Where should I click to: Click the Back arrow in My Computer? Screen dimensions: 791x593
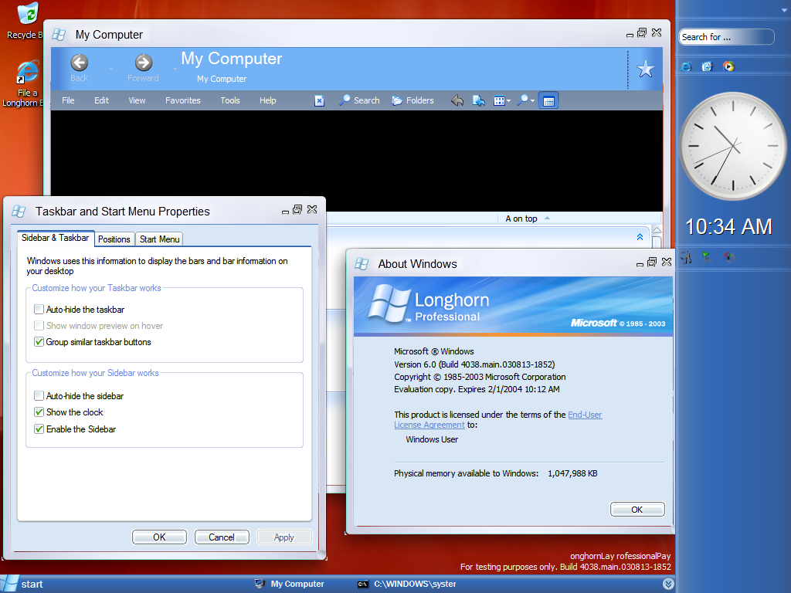79,63
